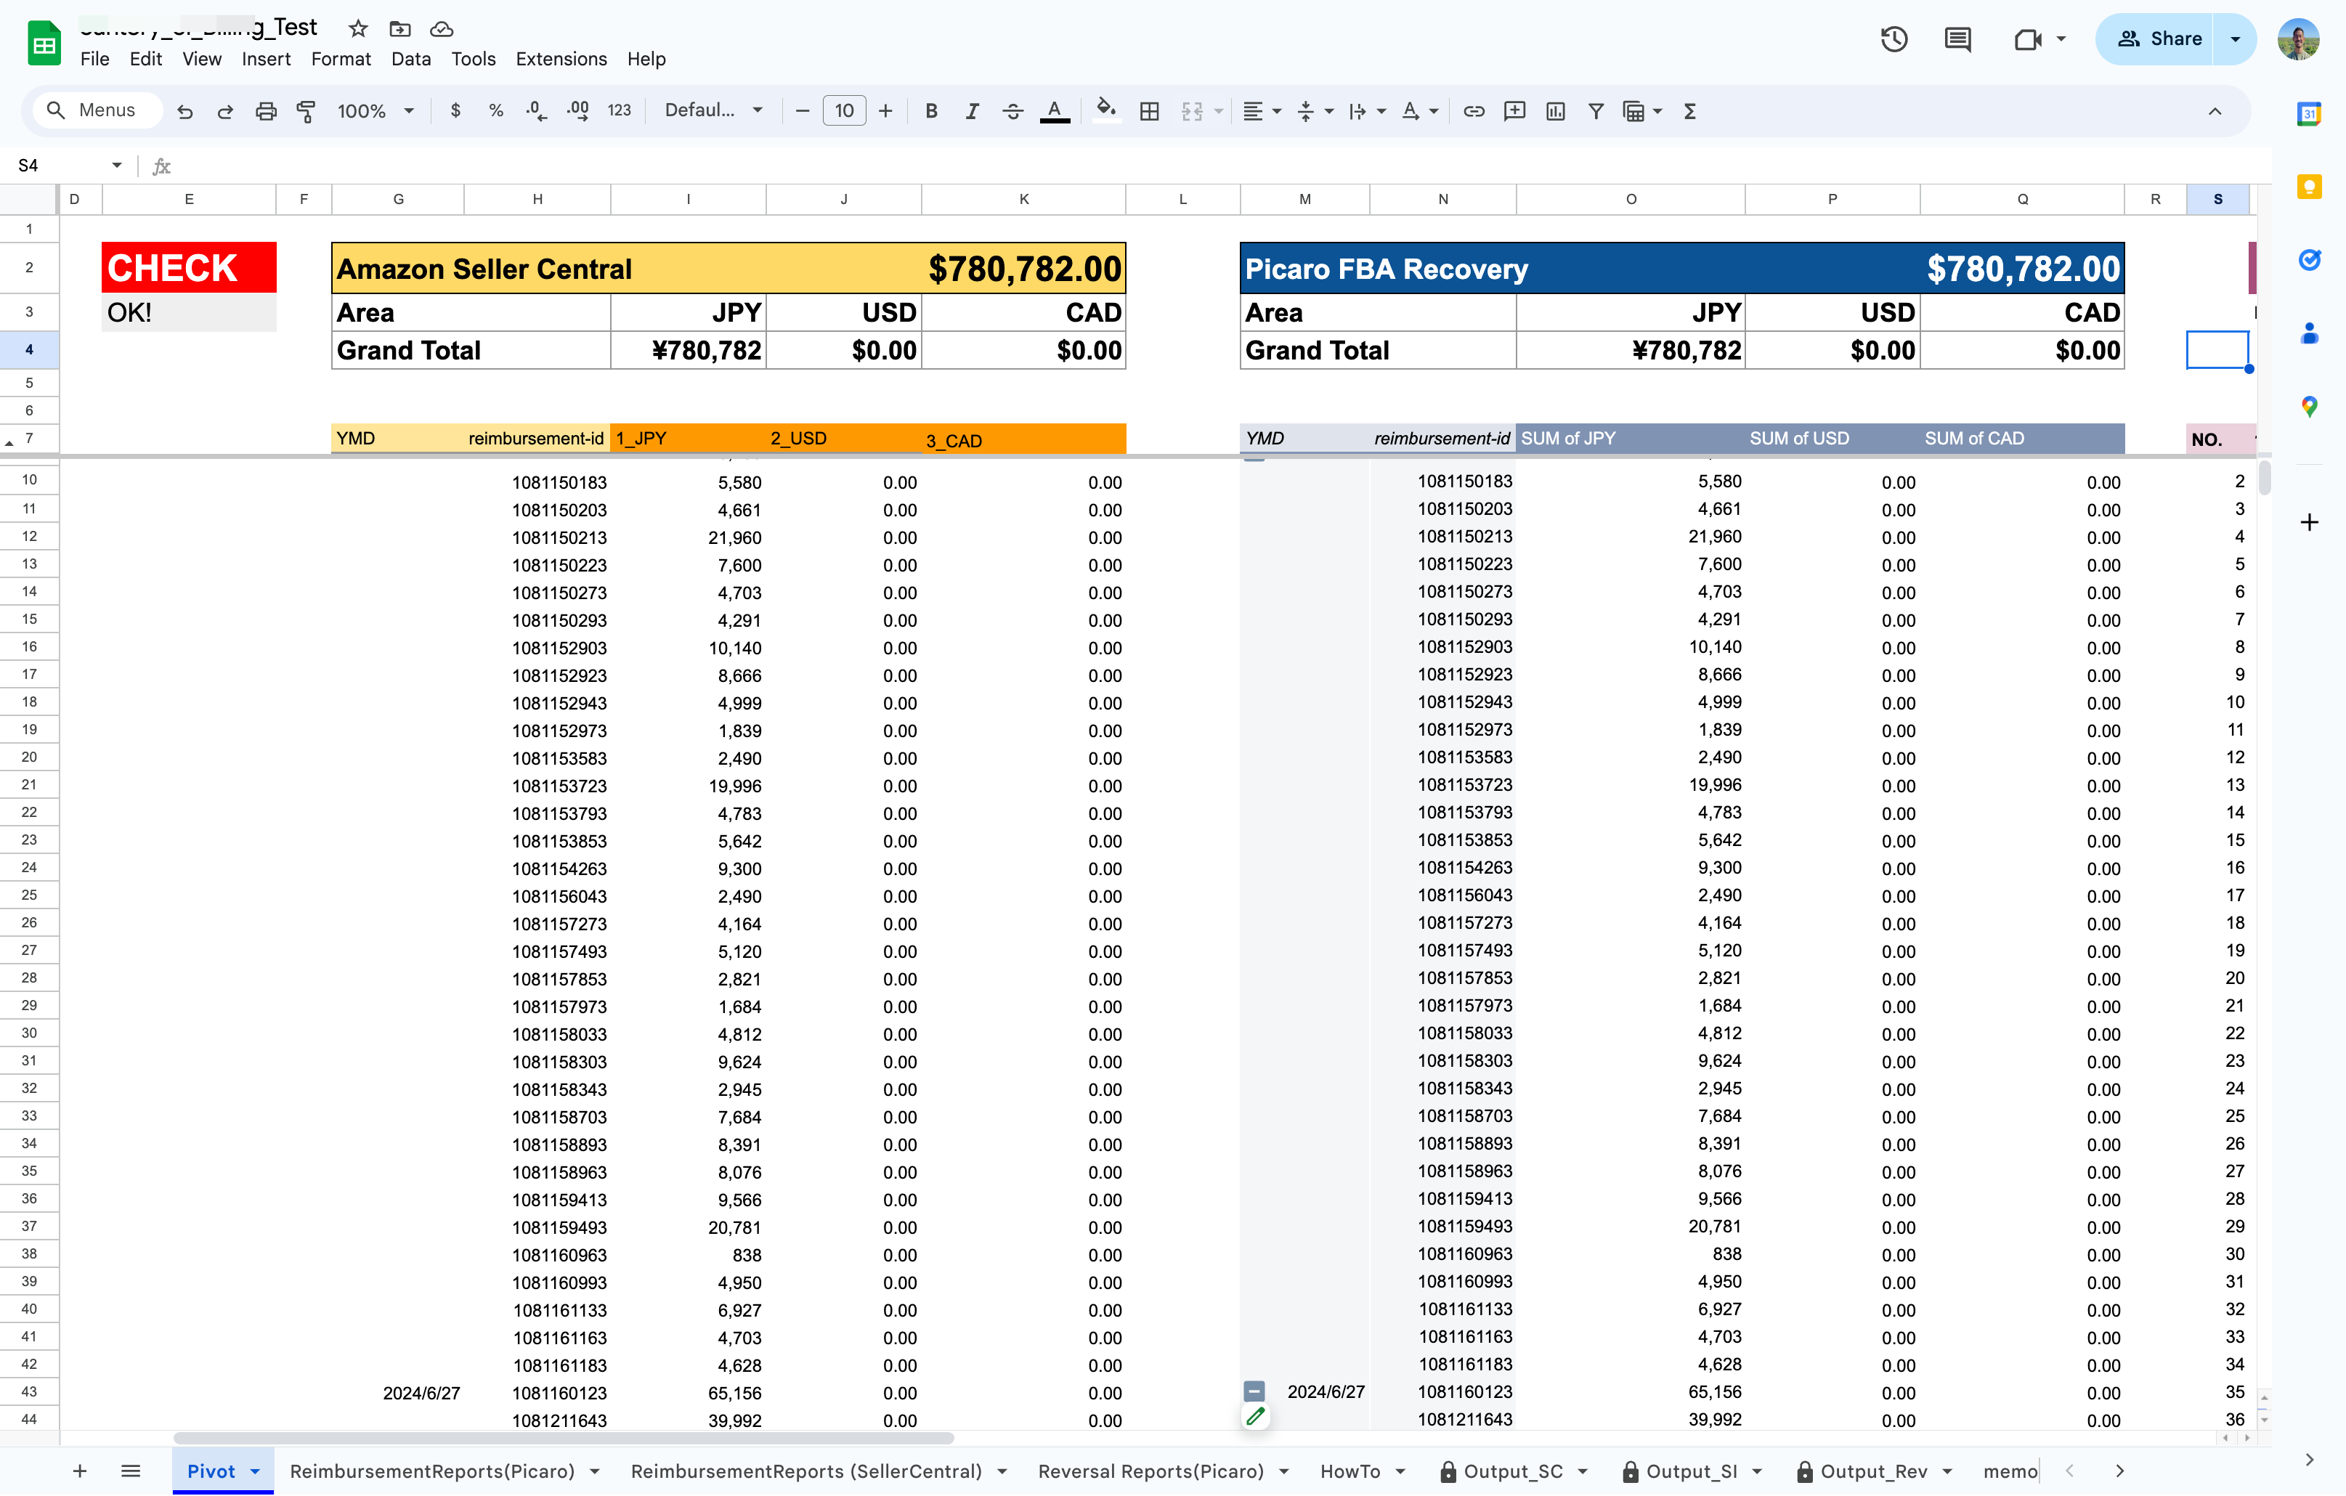Open the zoom 100% dropdown
Image resolution: width=2346 pixels, height=1496 pixels.
click(x=376, y=111)
